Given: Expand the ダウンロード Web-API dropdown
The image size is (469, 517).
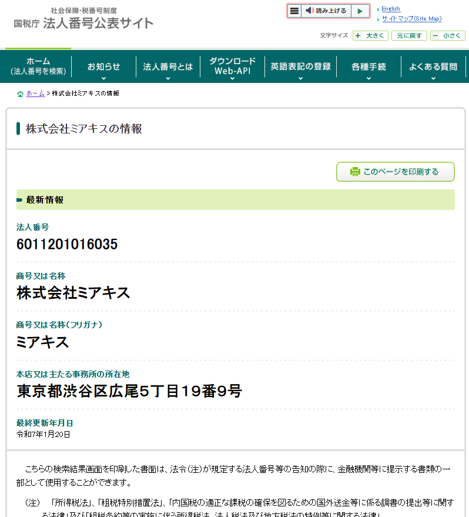Looking at the screenshot, I should (x=232, y=78).
